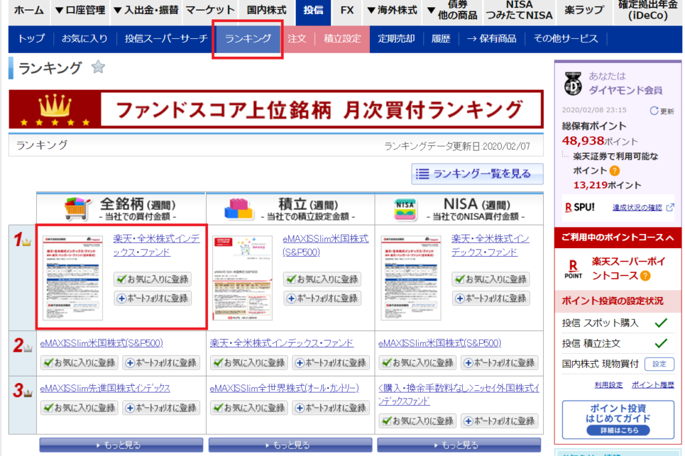Click 設定 button for 国内株式 現物買付
The image size is (685, 456).
coord(659,364)
